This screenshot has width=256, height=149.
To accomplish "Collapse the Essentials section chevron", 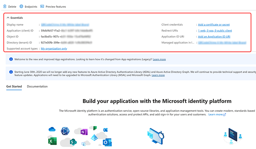I will (8, 18).
